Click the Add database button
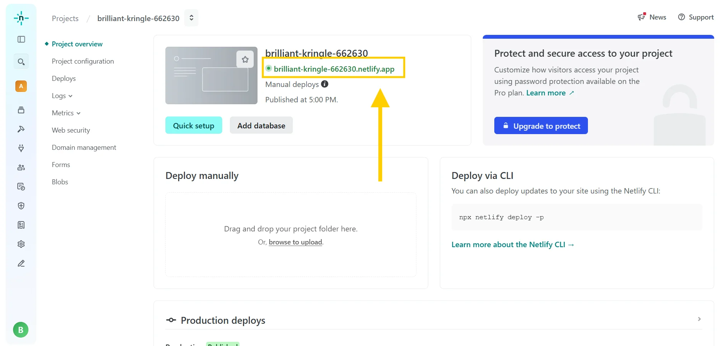Viewport: 728px width, 346px height. point(261,125)
